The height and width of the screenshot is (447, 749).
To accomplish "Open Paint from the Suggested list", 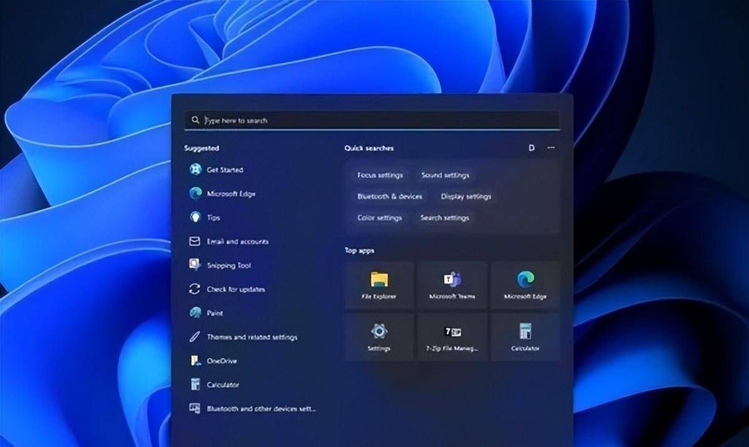I will point(206,313).
